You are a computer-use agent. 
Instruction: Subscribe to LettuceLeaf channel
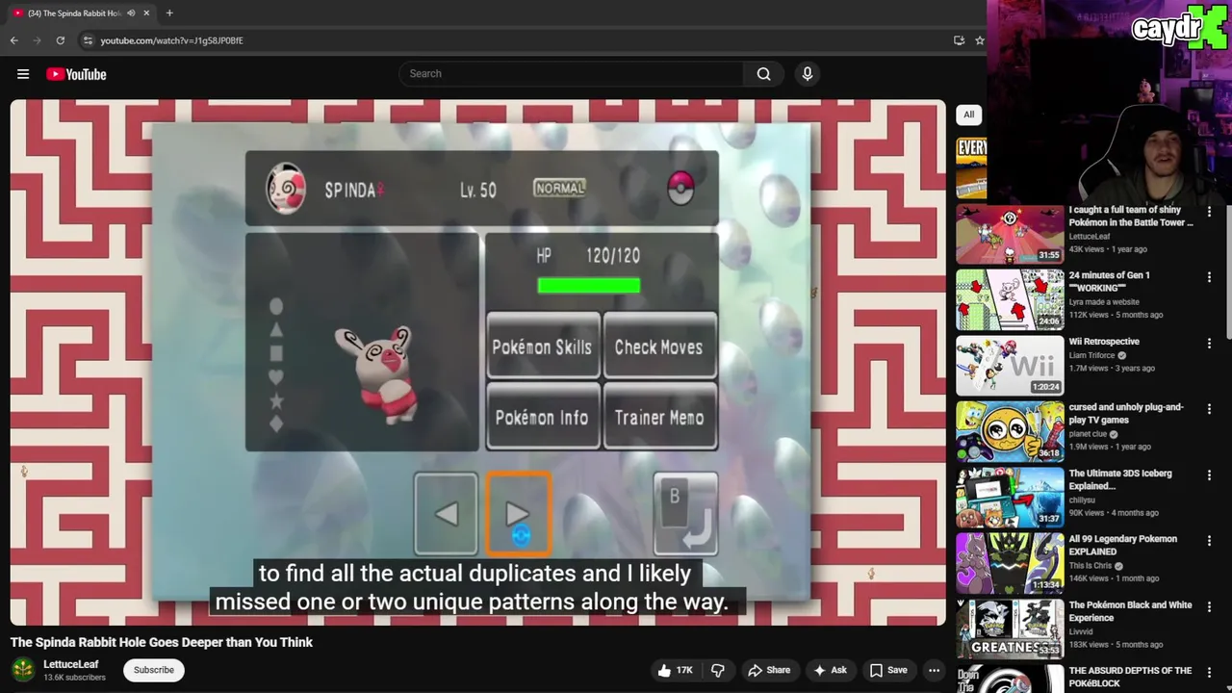pos(154,670)
